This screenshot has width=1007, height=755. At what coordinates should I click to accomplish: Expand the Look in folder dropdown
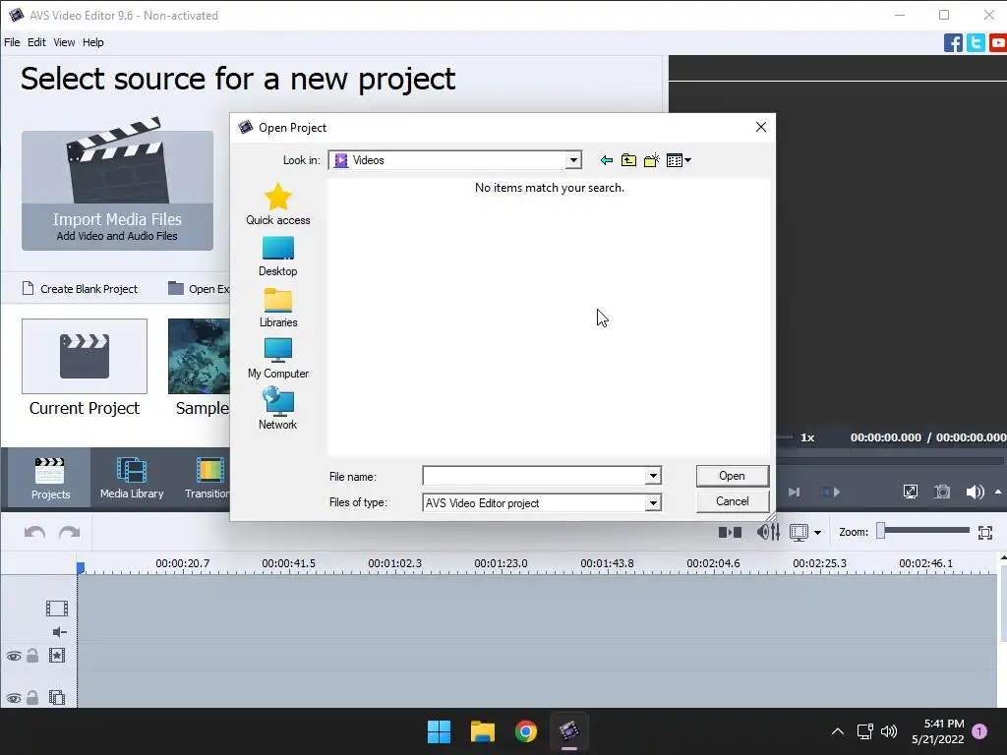(x=573, y=160)
